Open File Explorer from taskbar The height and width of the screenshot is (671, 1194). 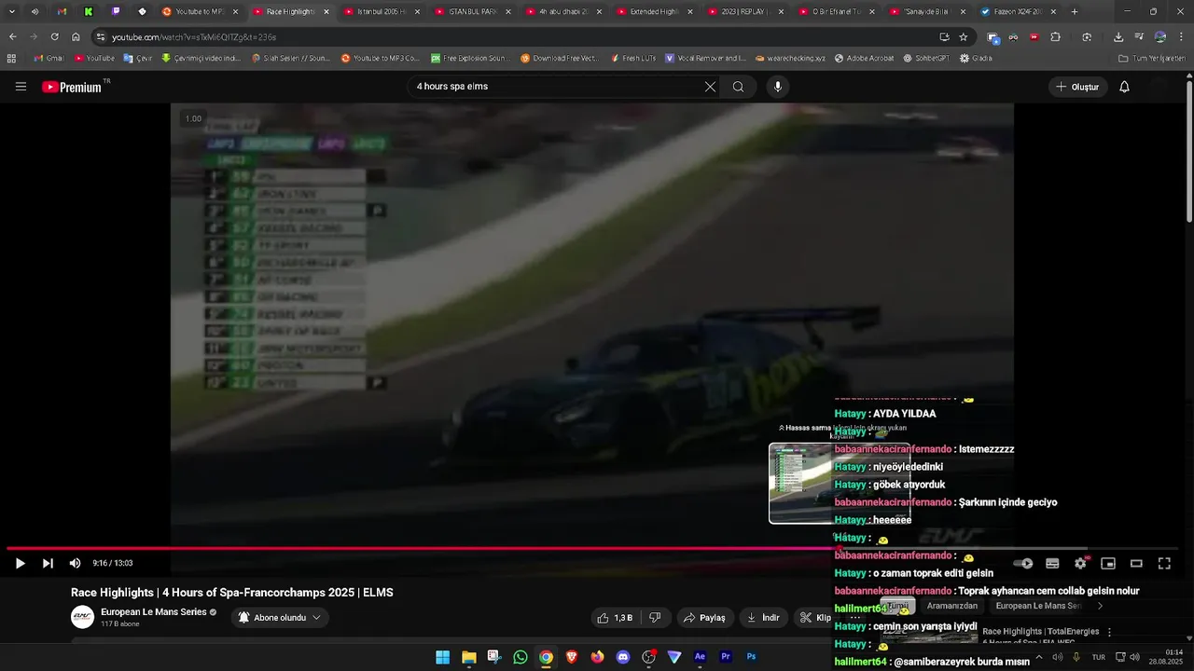click(469, 657)
